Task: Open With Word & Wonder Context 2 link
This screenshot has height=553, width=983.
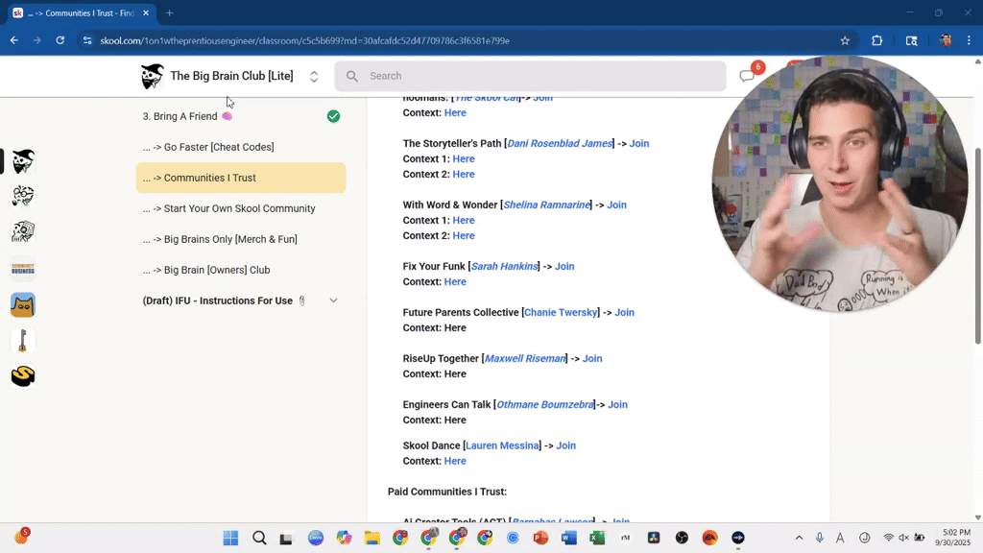Action: [464, 236]
